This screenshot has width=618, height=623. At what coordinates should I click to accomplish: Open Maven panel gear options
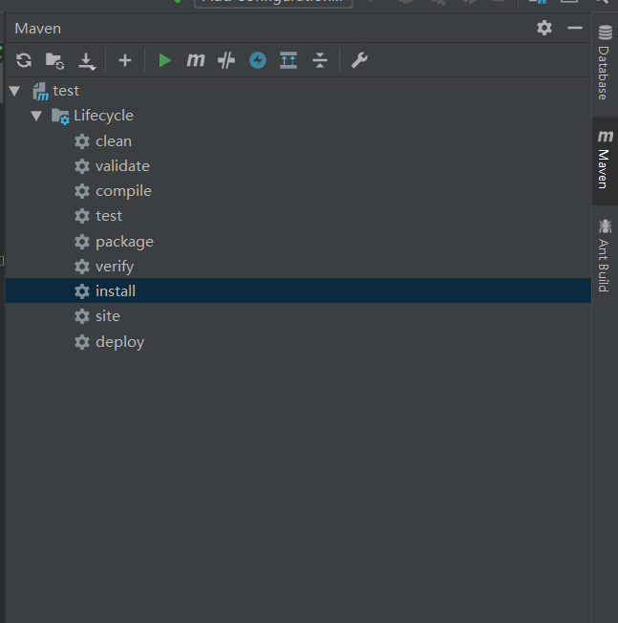pyautogui.click(x=544, y=28)
